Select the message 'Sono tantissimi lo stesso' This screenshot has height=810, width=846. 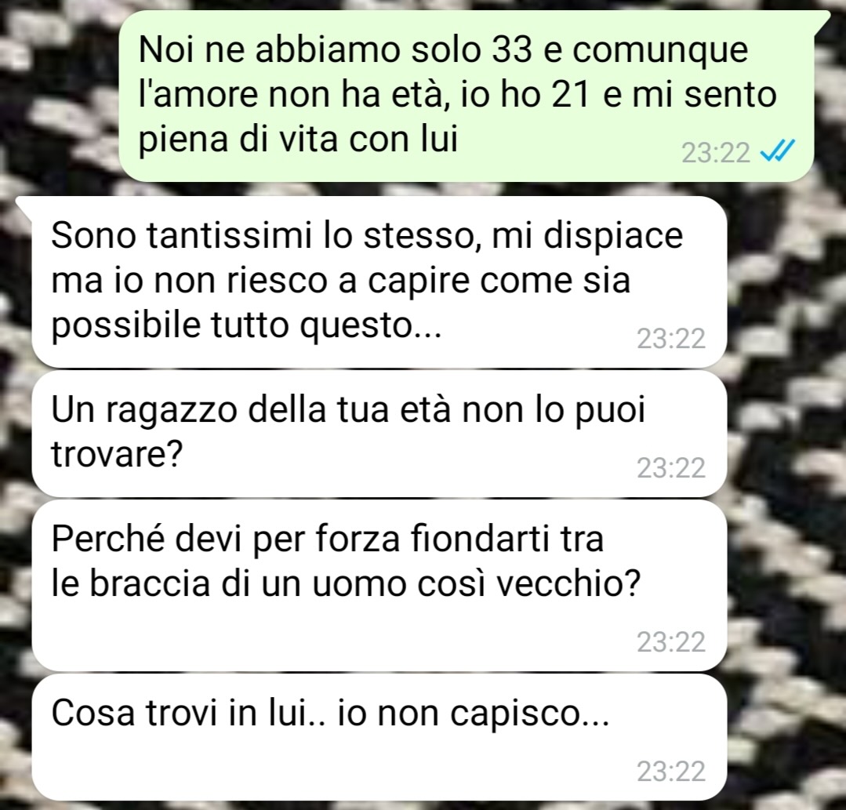point(379,282)
